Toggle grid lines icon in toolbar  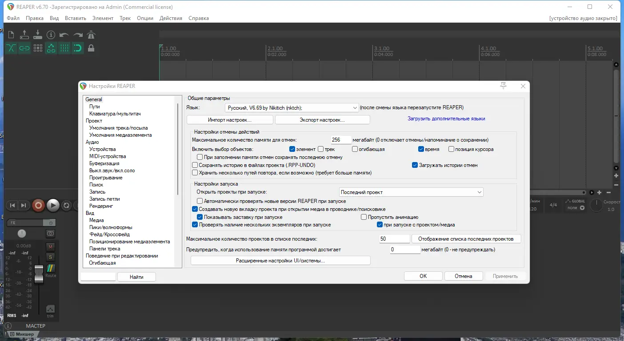[64, 48]
